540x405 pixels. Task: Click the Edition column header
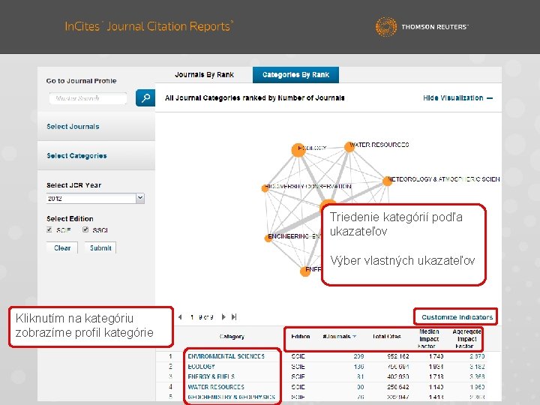click(x=300, y=337)
